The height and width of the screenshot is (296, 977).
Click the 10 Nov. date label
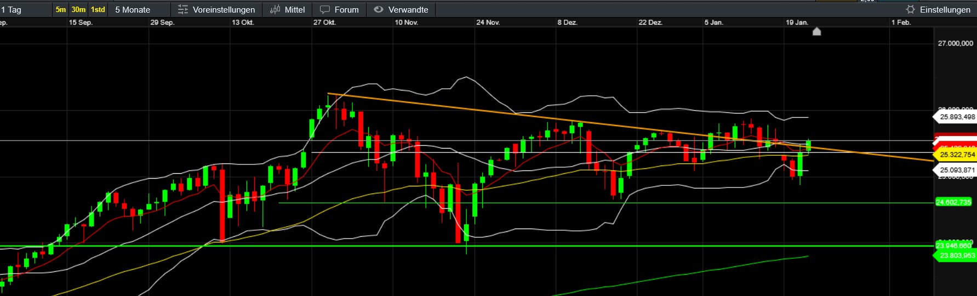tap(406, 22)
